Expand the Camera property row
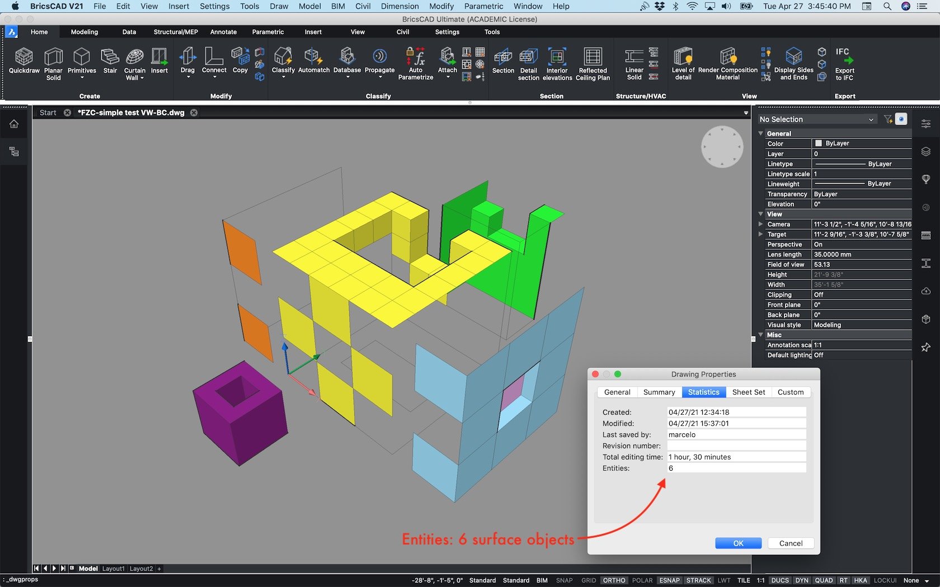940x587 pixels. tap(760, 224)
